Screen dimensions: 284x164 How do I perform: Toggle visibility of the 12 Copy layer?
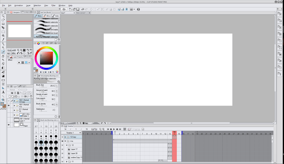click(x=9, y=101)
